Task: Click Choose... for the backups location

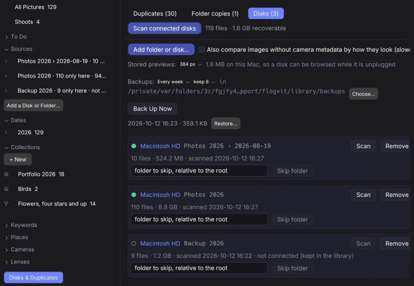Action: pos(364,94)
